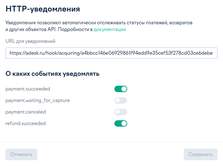Viewport: 223px width, 166px height.
Task: Save settings with the Сохранить button
Action: (x=201, y=154)
